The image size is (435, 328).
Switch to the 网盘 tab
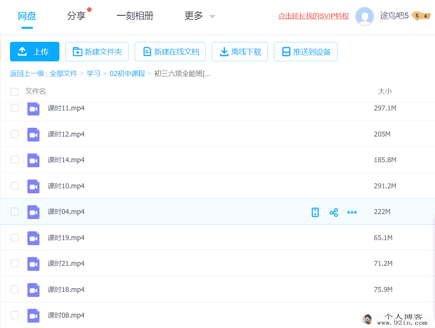point(27,16)
